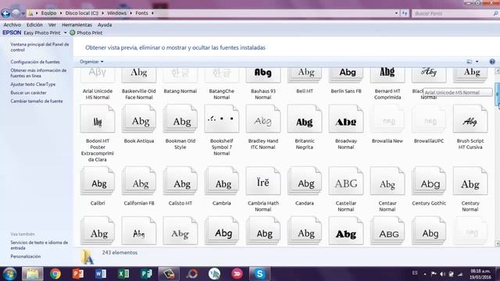Image resolution: width=500 pixels, height=281 pixels.
Task: Select the BrowalliaUPC font icon
Action: (x=429, y=119)
